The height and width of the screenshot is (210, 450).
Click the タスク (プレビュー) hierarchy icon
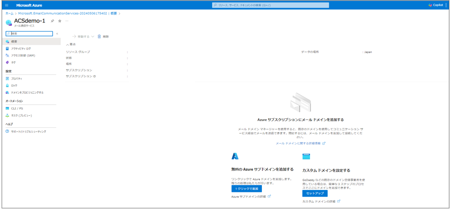click(x=8, y=115)
